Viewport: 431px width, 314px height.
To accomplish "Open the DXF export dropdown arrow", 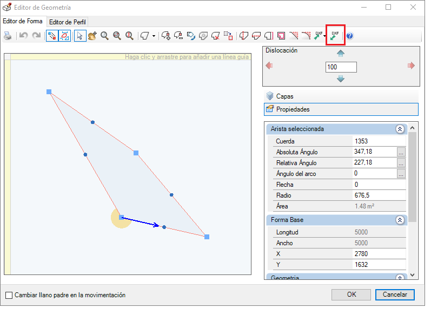I will point(324,36).
